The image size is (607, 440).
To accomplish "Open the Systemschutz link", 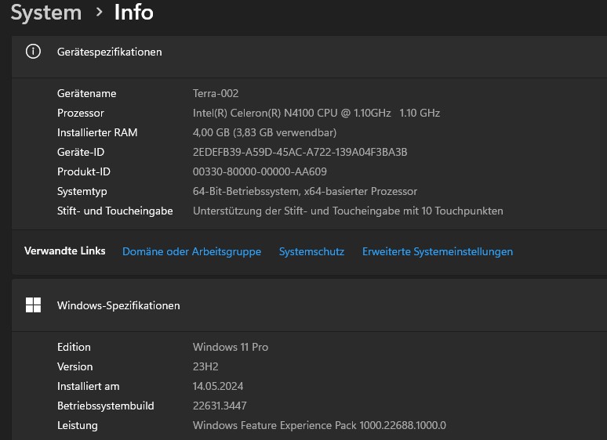I will point(311,251).
